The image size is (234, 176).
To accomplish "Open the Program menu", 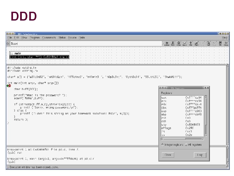I will tap(34, 37).
